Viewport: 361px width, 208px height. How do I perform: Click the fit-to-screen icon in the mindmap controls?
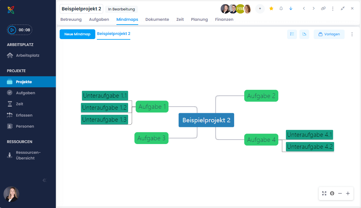[x=324, y=193]
